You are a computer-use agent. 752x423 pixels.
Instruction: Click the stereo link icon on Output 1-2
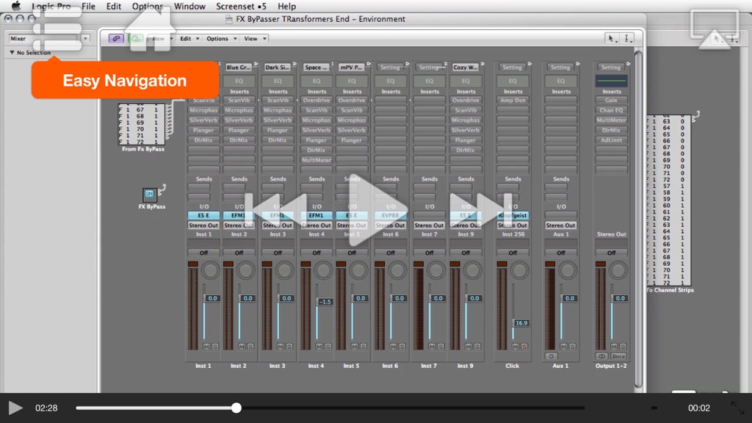click(x=601, y=356)
